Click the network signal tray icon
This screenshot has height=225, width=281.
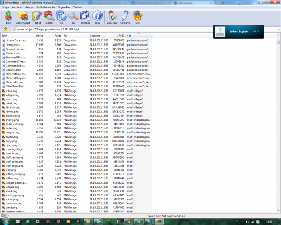coord(252,222)
